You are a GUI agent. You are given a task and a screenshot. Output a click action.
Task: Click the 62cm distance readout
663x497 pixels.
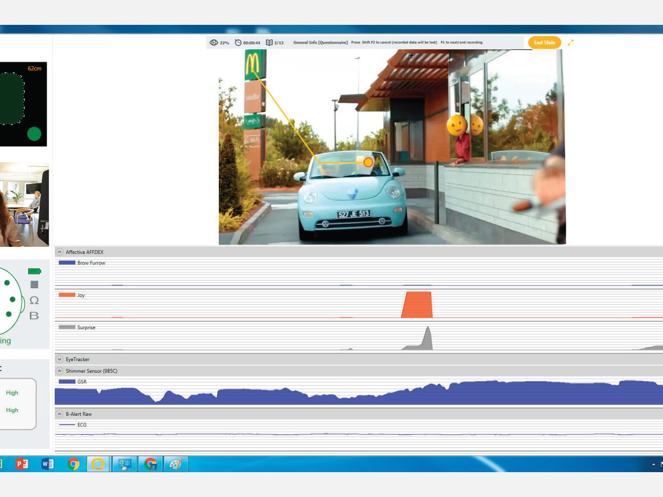coord(35,68)
